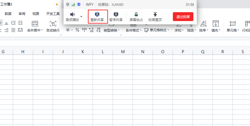
Task: Click the decrease indent icon
Action: (13, 23)
